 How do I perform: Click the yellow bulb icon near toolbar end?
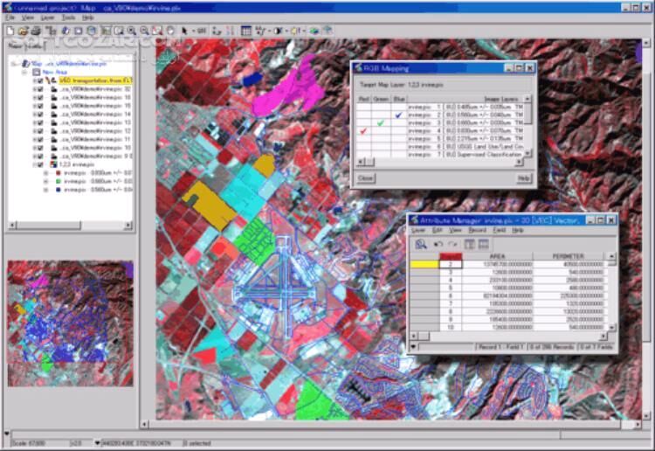click(x=295, y=31)
